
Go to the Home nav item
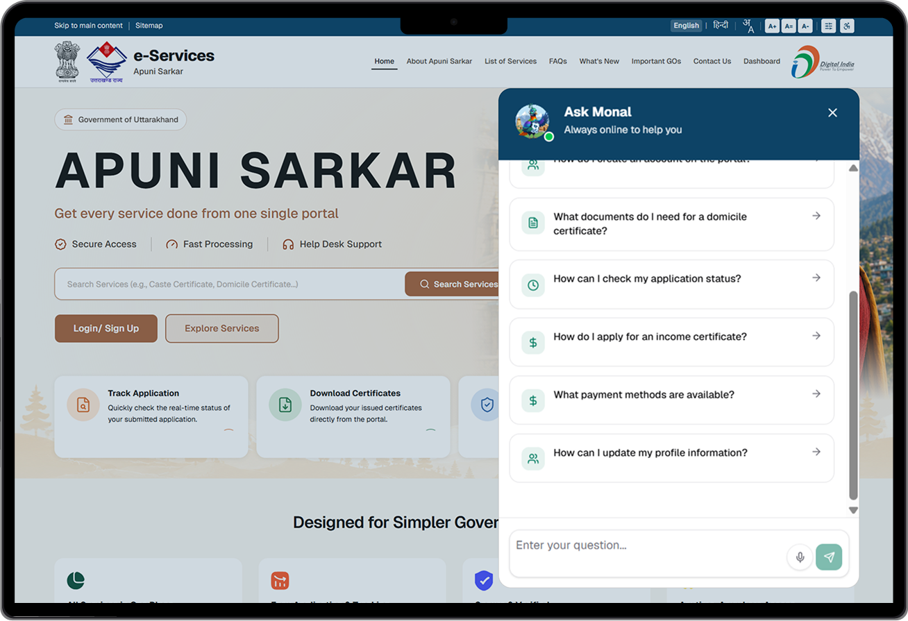pyautogui.click(x=385, y=61)
